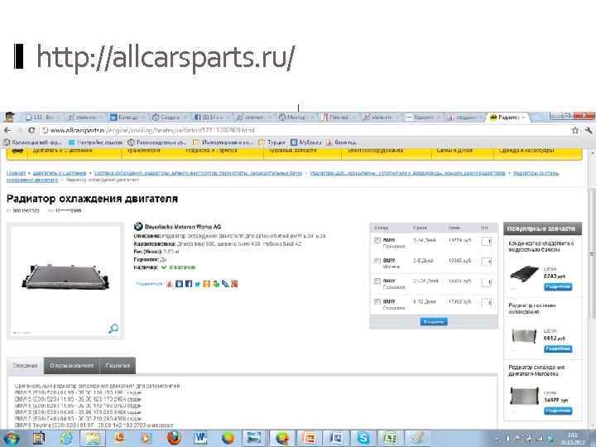Launch Internet Explorer from the taskbar
This screenshot has width=596, height=447.
pos(65,439)
